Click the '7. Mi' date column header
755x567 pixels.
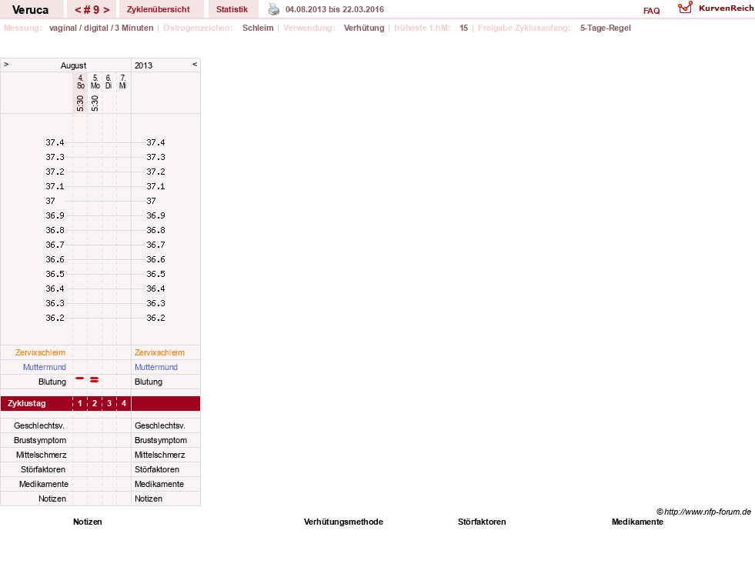(123, 82)
